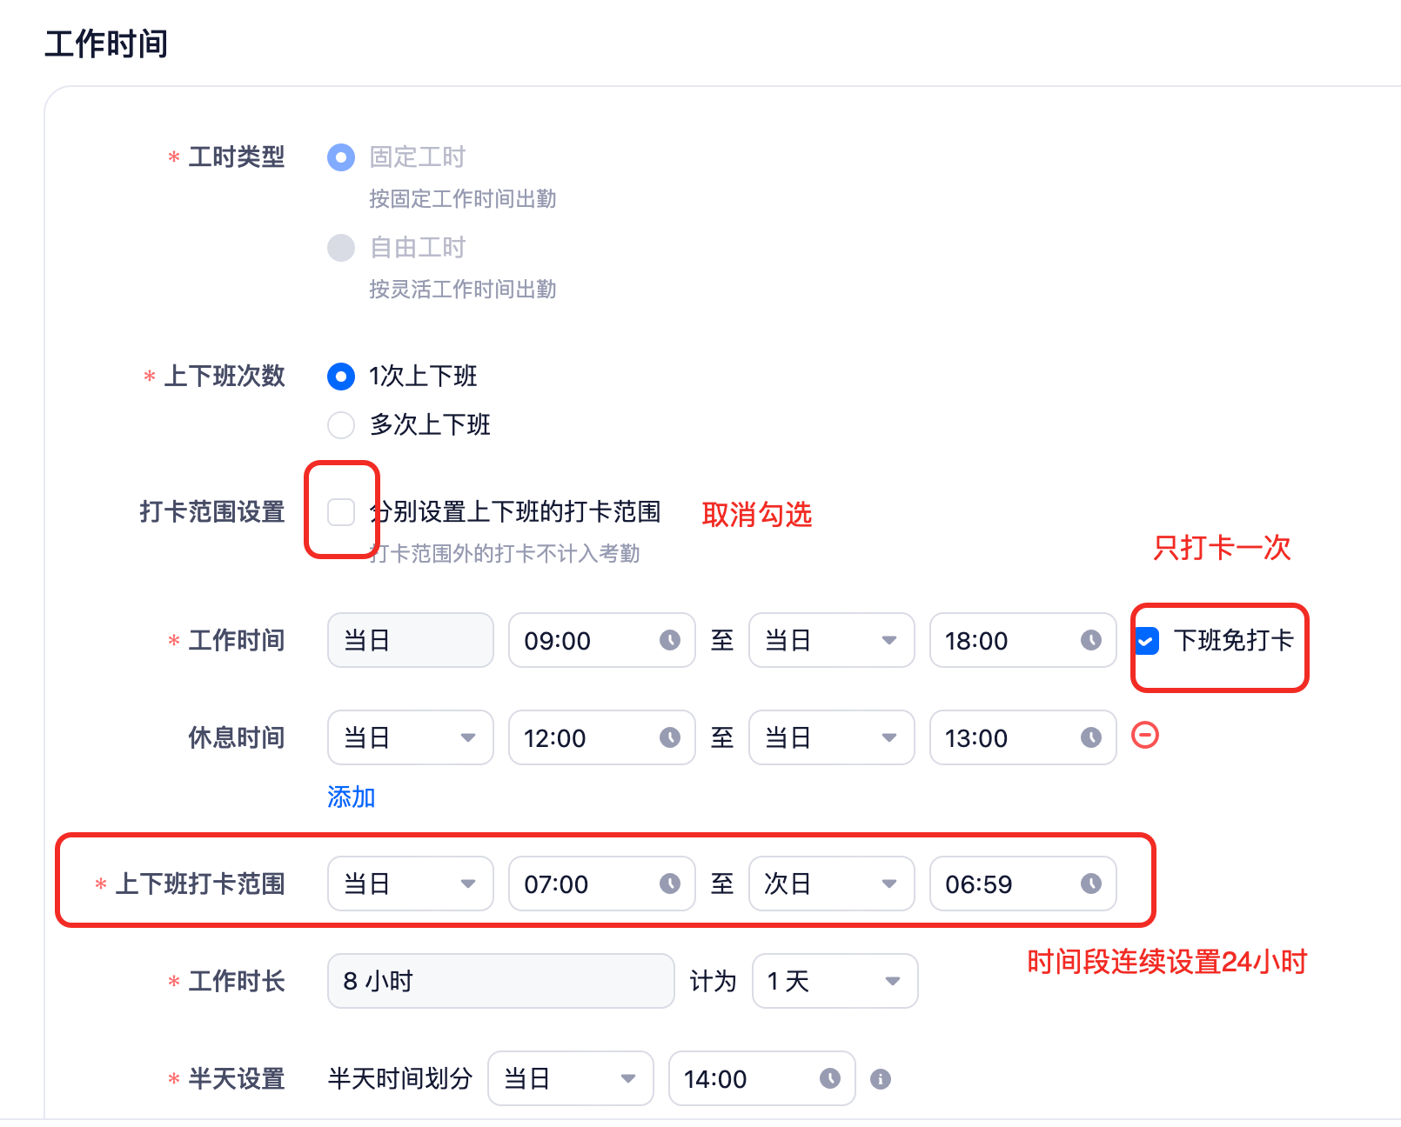Image resolution: width=1401 pixels, height=1127 pixels.
Task: Uncheck the 下班免打卡 checkbox
Action: click(x=1148, y=641)
